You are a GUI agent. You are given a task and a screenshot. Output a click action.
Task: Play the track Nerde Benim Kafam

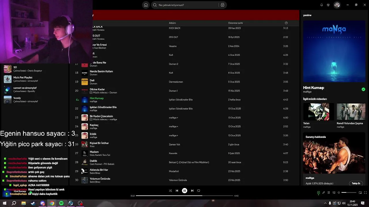[x=184, y=73]
